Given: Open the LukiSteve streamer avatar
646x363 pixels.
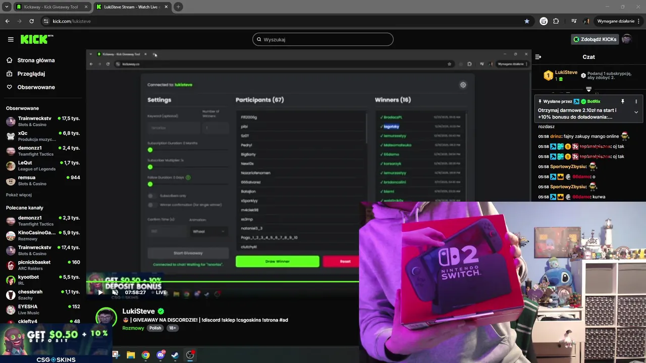Looking at the screenshot, I should (x=106, y=319).
